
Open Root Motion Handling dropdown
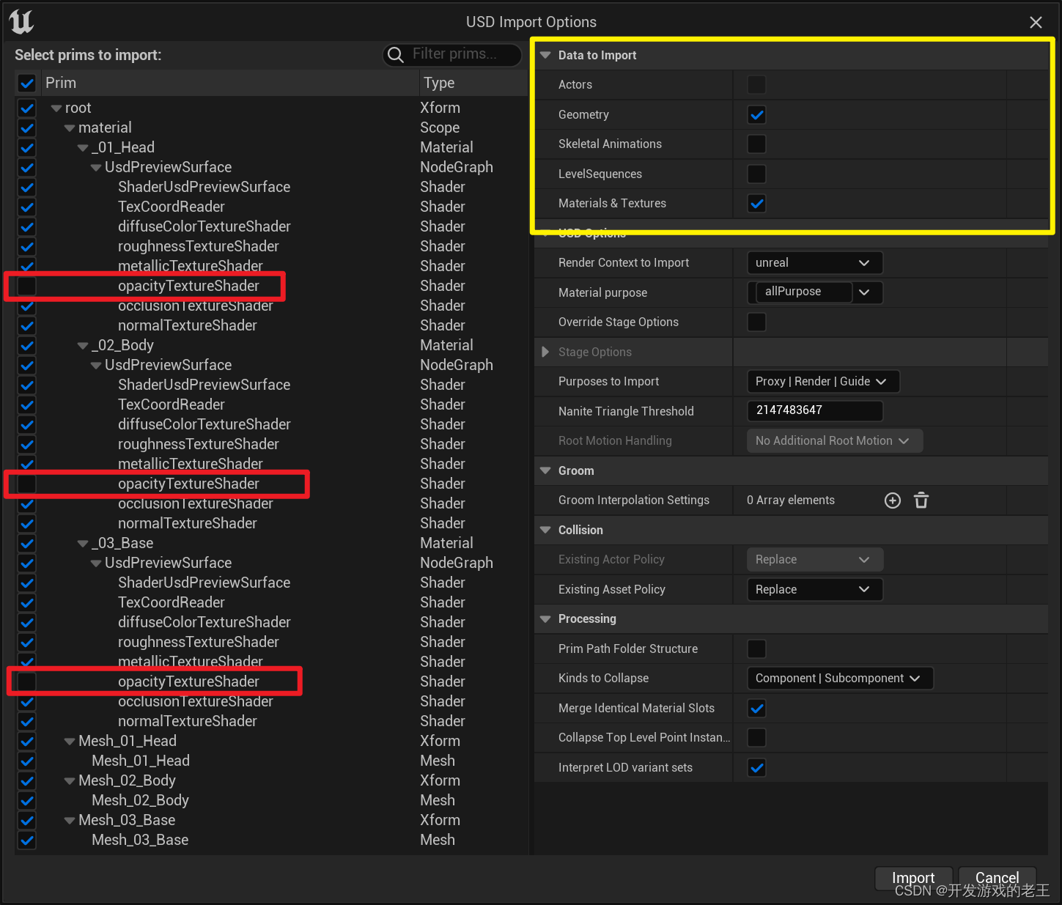coord(834,441)
